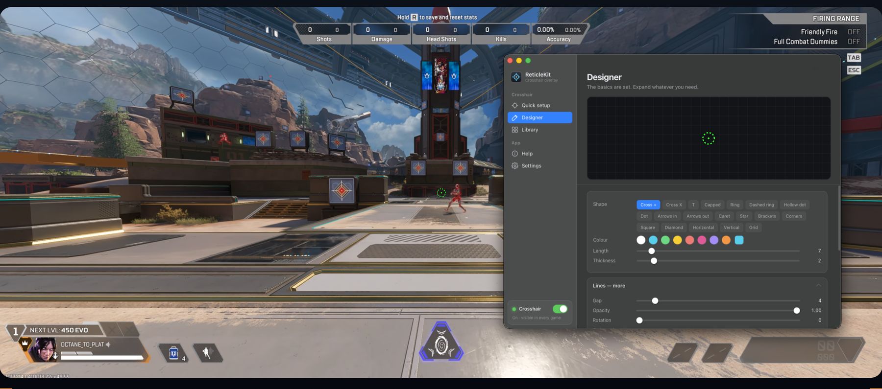882x389 pixels.
Task: Select the Star shape
Action: point(744,216)
